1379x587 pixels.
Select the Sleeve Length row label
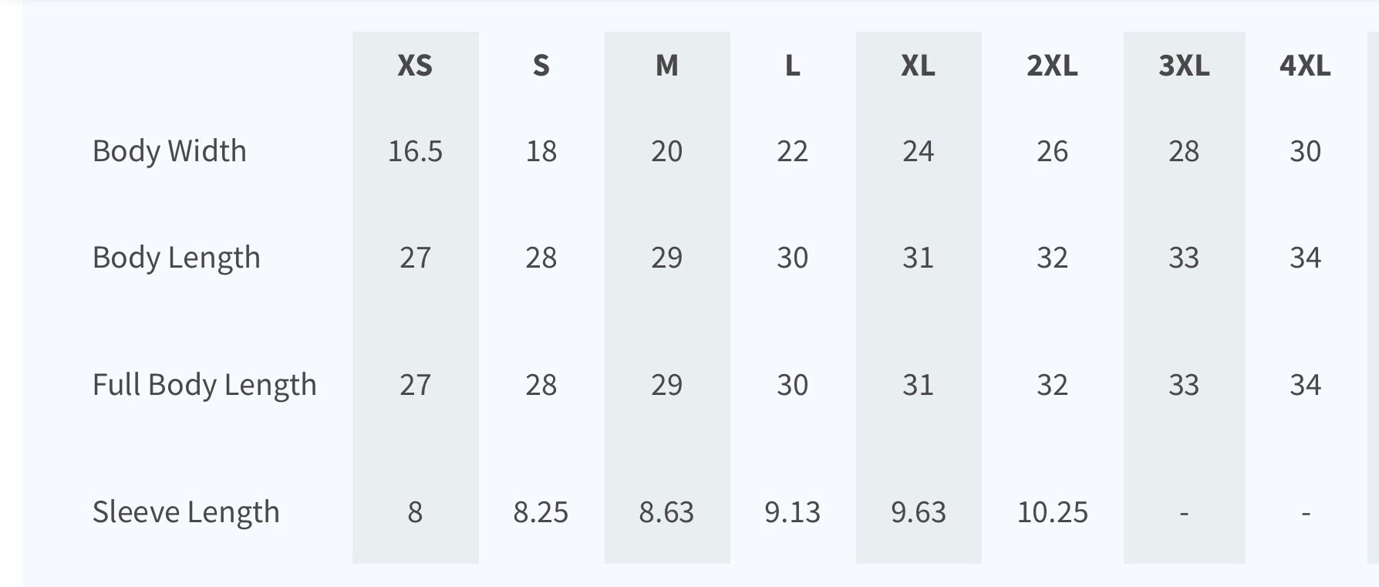[x=186, y=512]
